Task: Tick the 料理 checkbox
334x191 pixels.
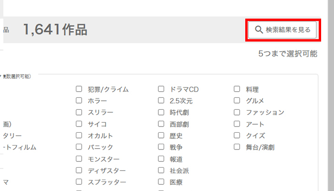Action: pos(237,89)
